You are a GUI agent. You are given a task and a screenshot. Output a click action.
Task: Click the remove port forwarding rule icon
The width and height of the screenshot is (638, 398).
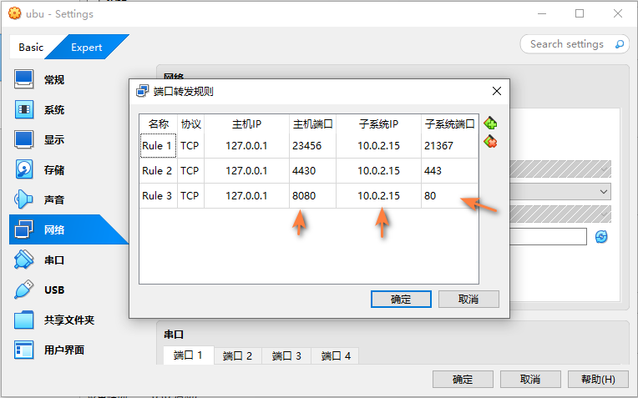point(490,142)
